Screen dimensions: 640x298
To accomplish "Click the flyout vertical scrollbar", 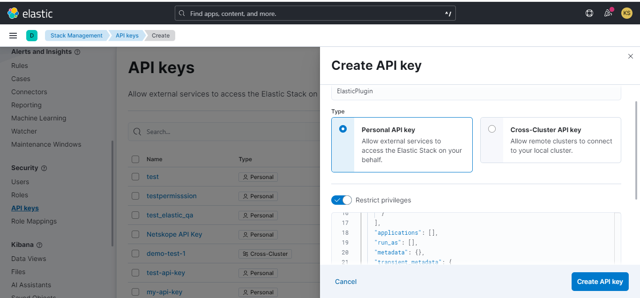I will tap(636, 150).
